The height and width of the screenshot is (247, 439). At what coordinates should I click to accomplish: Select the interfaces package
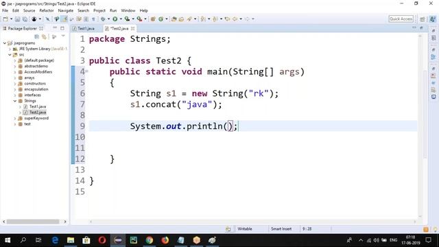[32, 95]
